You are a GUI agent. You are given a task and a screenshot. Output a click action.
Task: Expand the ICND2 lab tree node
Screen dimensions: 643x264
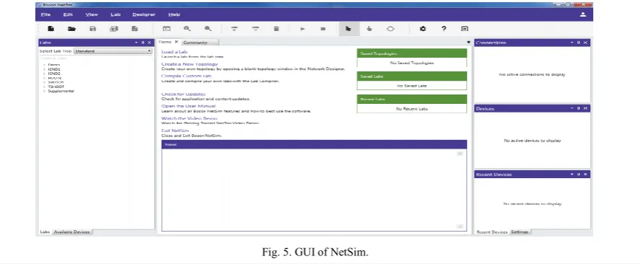click(x=44, y=74)
